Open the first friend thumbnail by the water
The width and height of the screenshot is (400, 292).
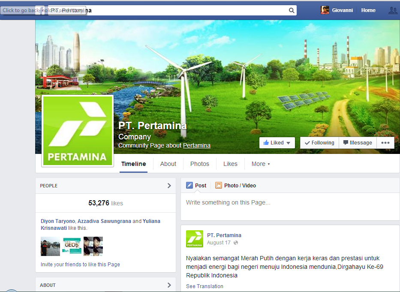(50, 246)
